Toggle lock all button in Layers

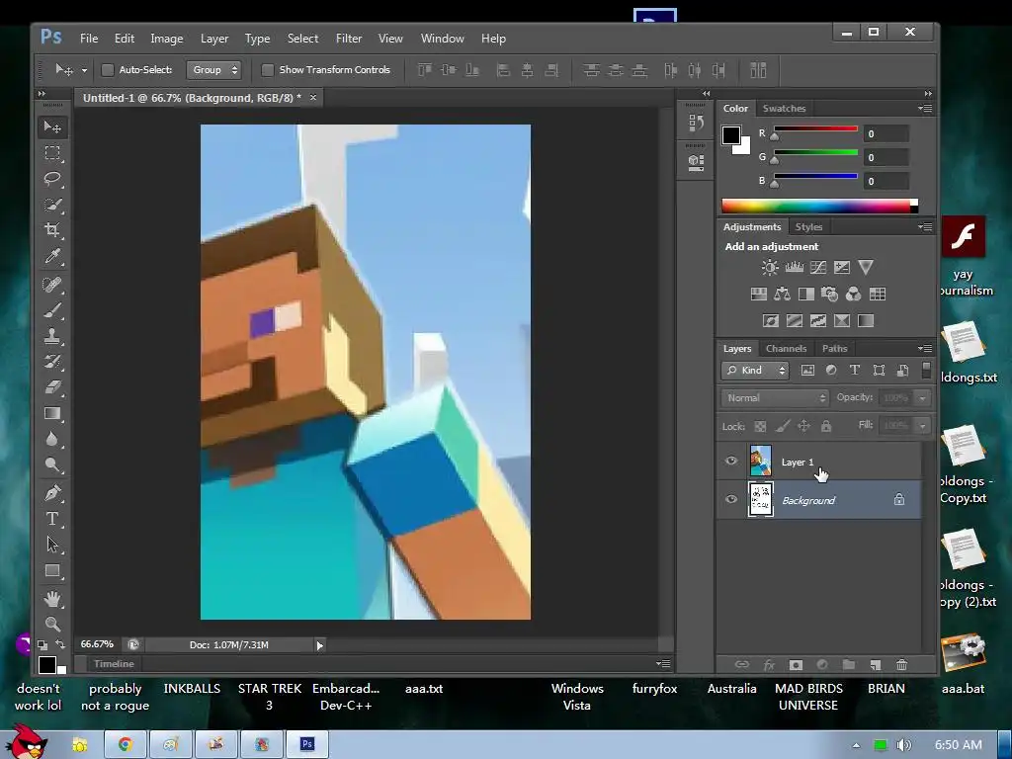coord(825,426)
